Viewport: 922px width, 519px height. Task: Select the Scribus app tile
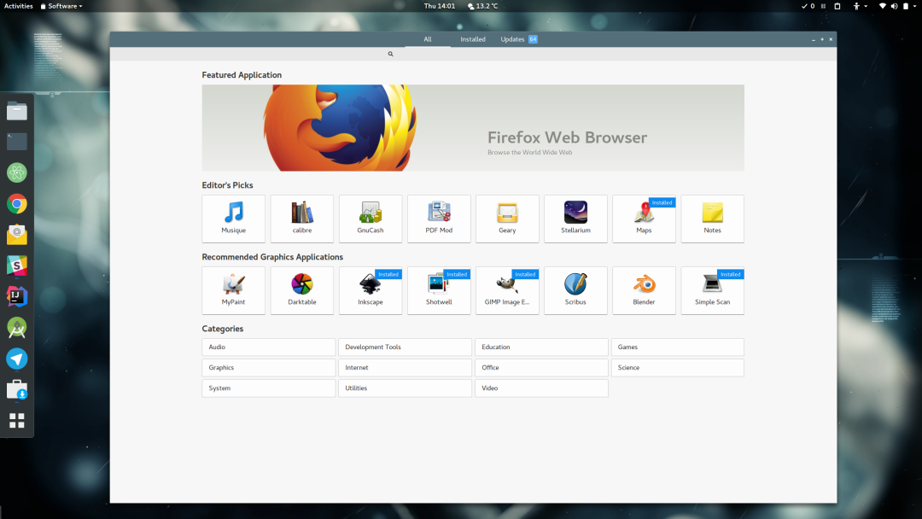(575, 290)
